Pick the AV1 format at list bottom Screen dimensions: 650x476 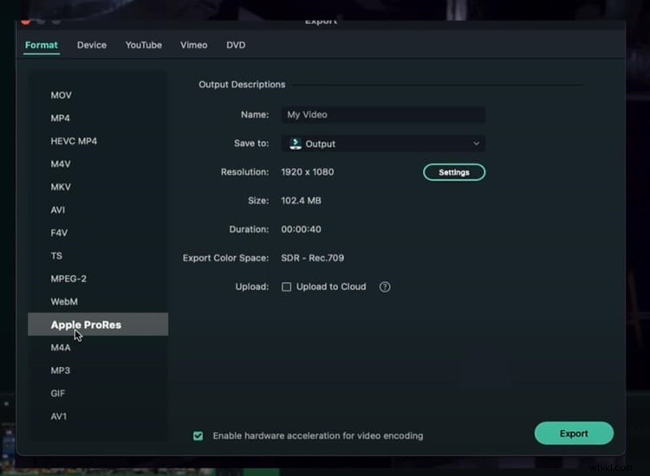point(59,416)
